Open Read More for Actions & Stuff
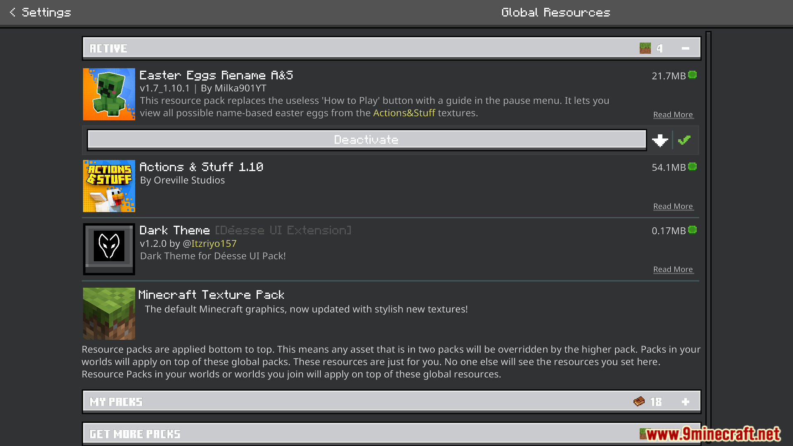The image size is (793, 446). click(673, 206)
